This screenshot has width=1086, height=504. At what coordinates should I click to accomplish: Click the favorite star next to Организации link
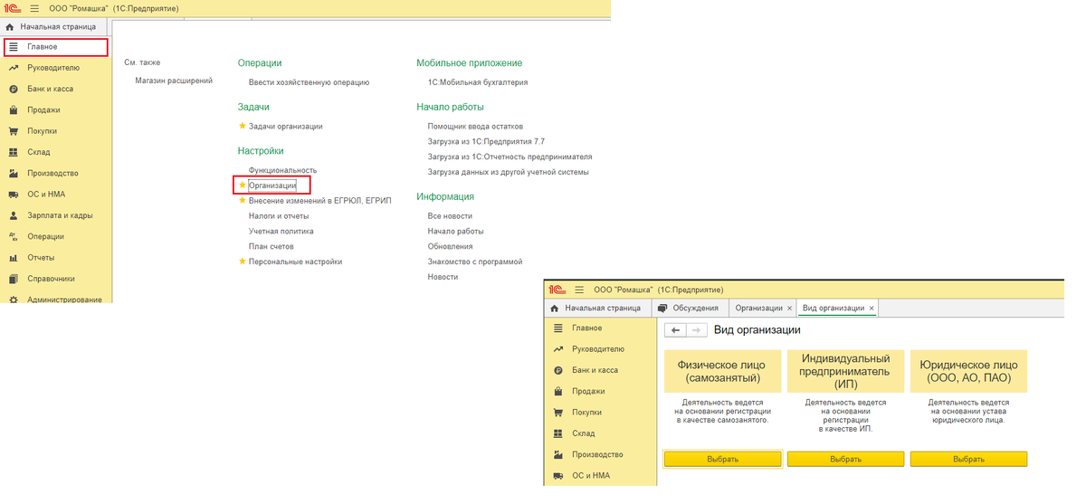pos(242,185)
